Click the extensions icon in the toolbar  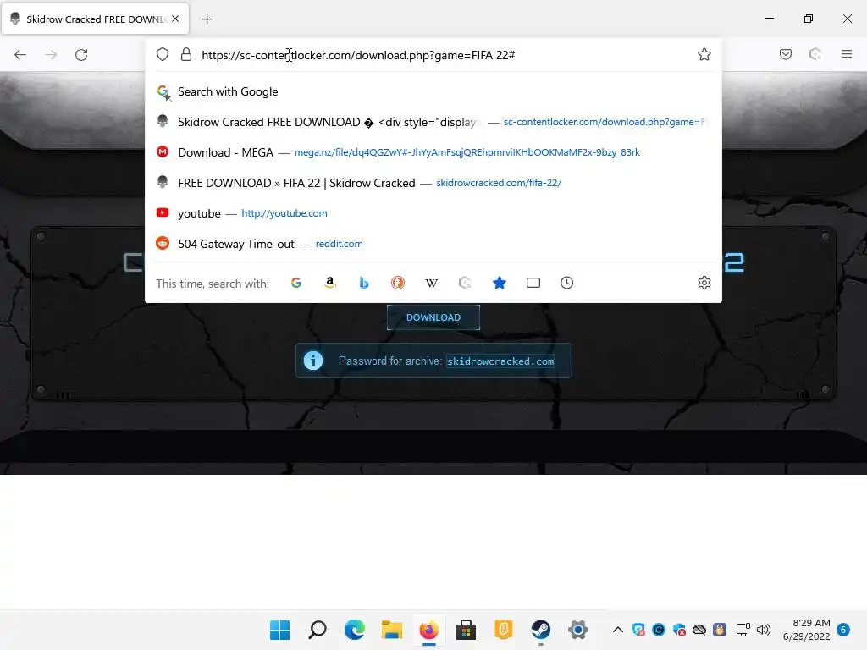[x=815, y=54]
